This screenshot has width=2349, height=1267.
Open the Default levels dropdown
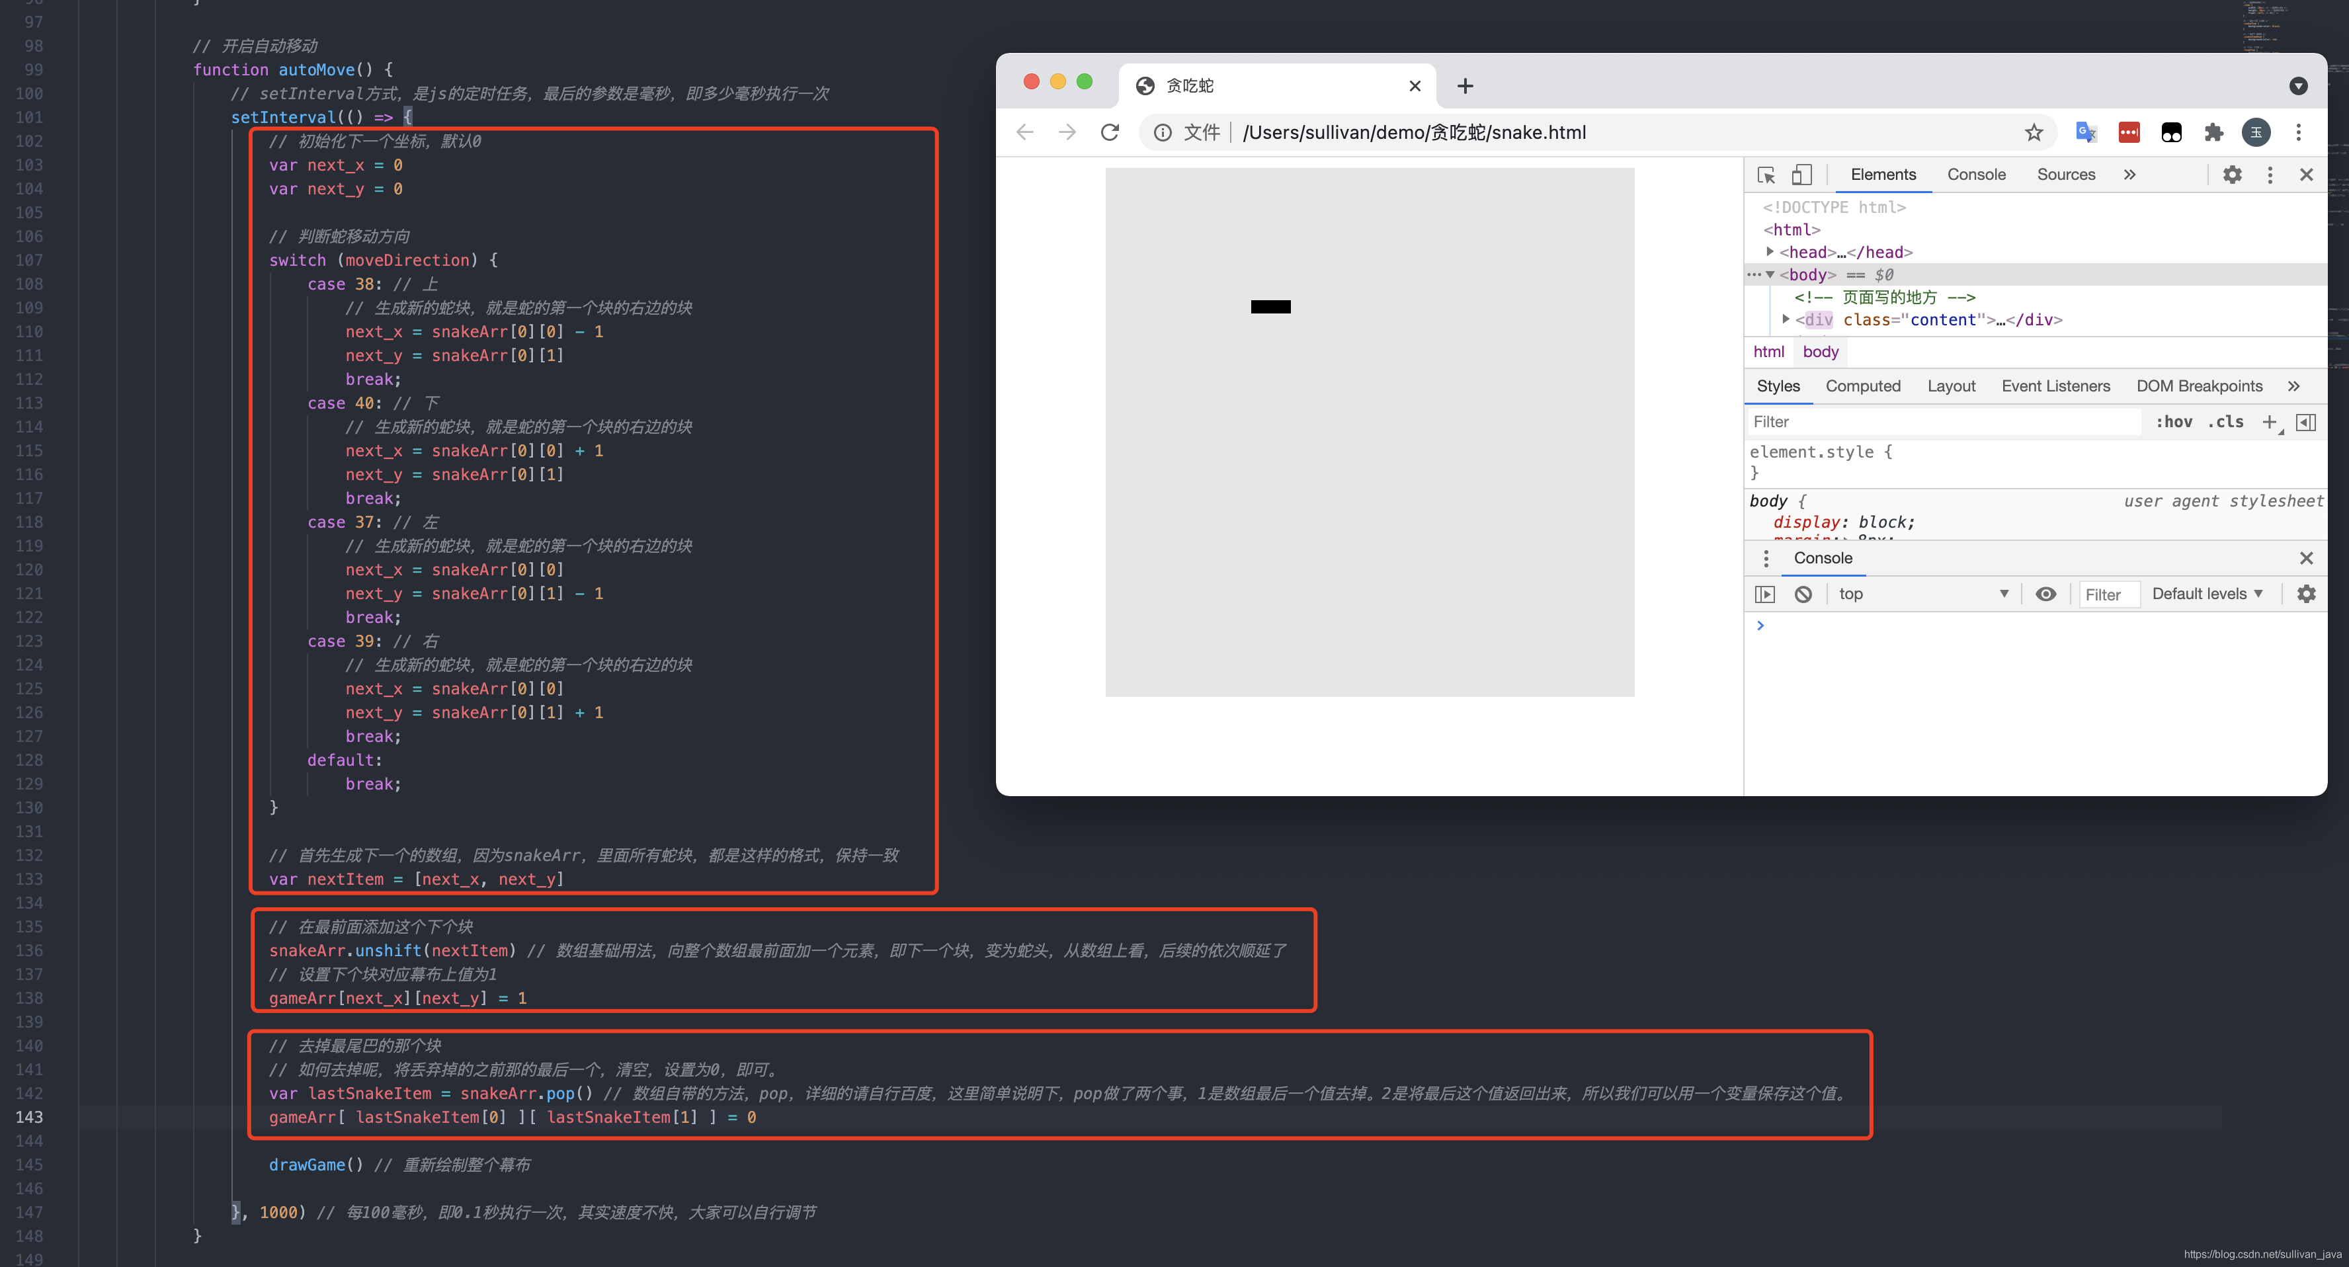click(x=2207, y=593)
